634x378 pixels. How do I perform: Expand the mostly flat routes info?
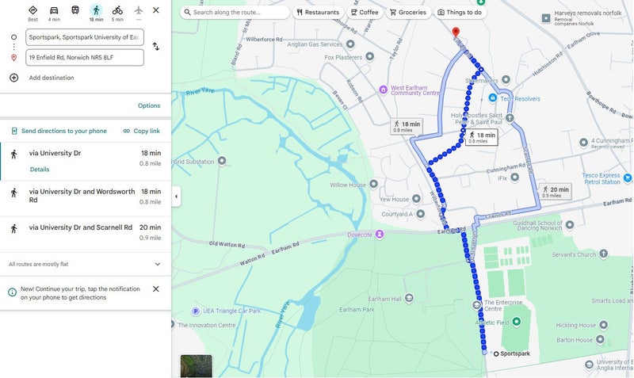pos(157,264)
